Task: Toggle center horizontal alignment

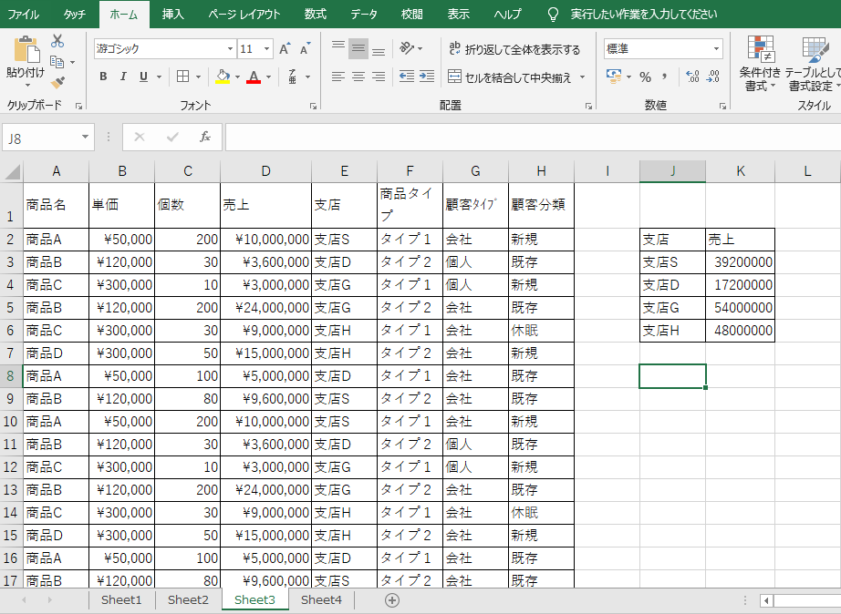Action: [358, 77]
